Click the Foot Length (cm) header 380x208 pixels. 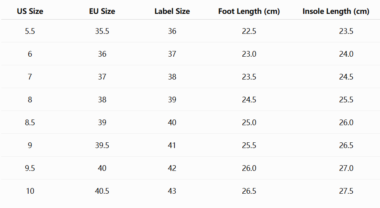tap(249, 11)
